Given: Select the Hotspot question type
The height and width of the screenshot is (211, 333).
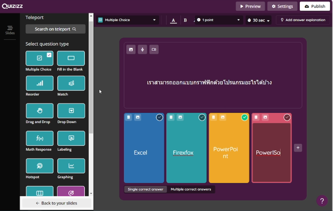Looking at the screenshot, I should 40,166.
